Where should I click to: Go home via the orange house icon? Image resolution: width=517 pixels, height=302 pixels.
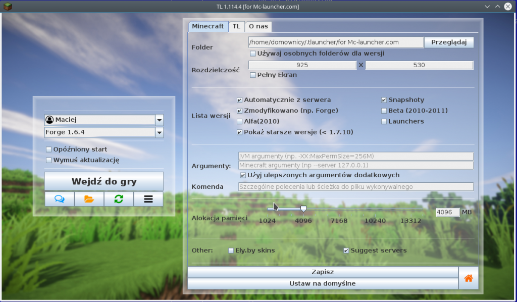coord(469,278)
